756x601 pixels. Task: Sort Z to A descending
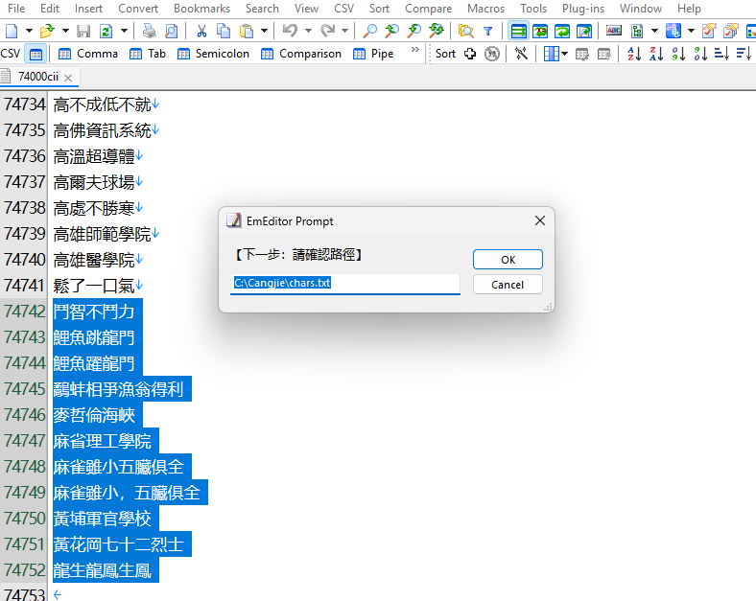656,54
